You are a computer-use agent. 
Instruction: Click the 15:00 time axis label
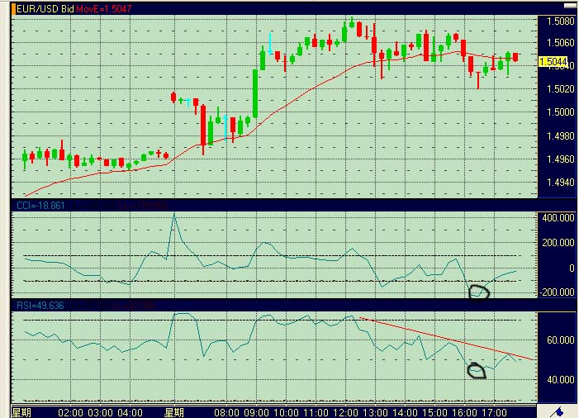(x=434, y=412)
